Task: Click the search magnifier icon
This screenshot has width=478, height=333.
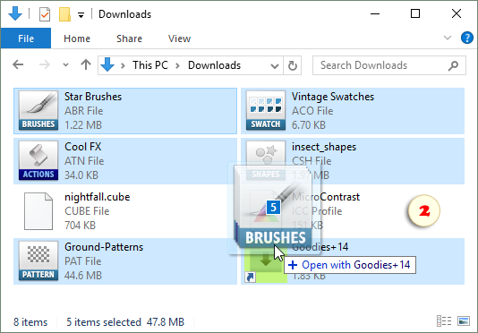Action: pyautogui.click(x=453, y=65)
